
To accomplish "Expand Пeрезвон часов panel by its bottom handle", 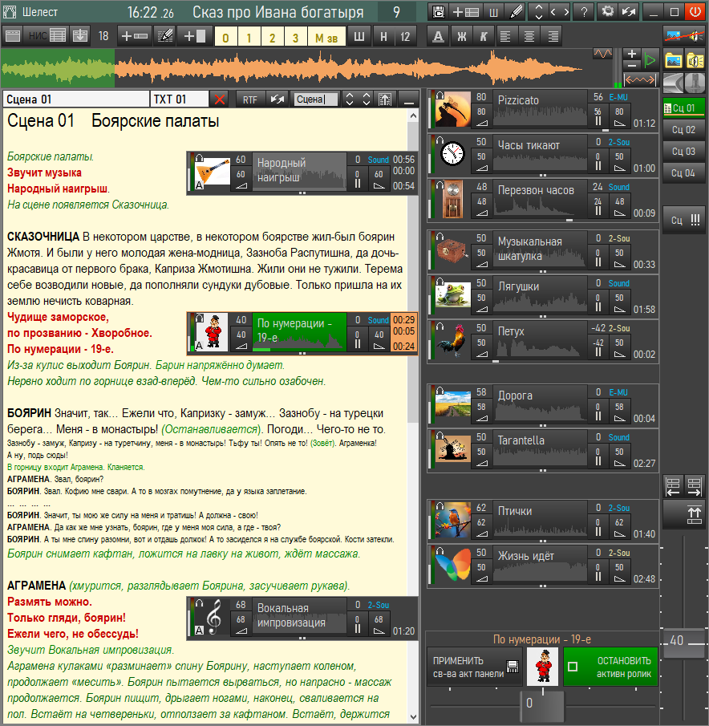I will 569,221.
